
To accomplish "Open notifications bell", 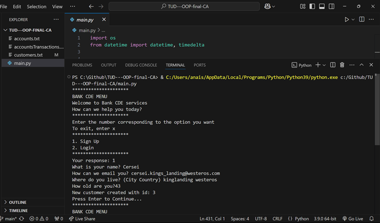I will click(x=372, y=219).
